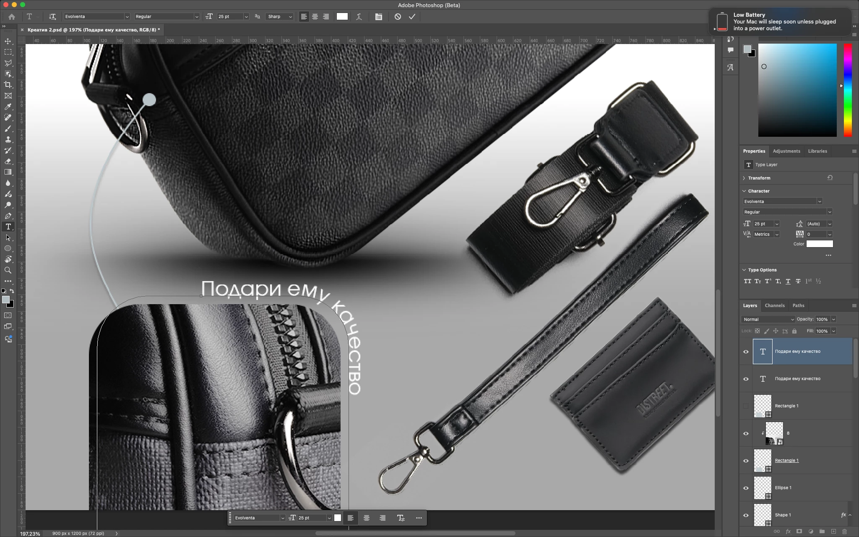Viewport: 859px width, 537px height.
Task: Select the Zoom tool in the toolbar
Action: 8,271
